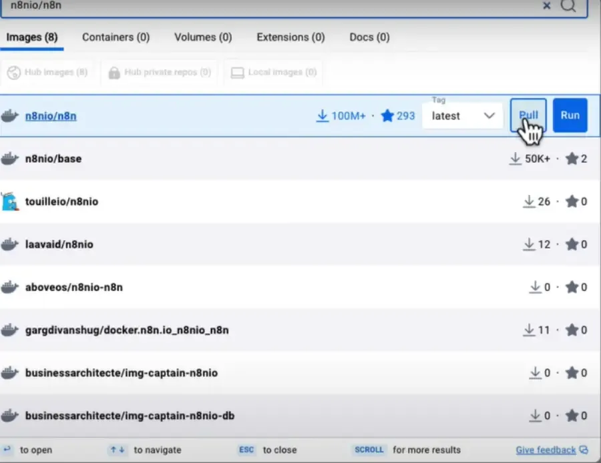The width and height of the screenshot is (601, 463).
Task: Filter by Hub images (8)
Action: (47, 72)
